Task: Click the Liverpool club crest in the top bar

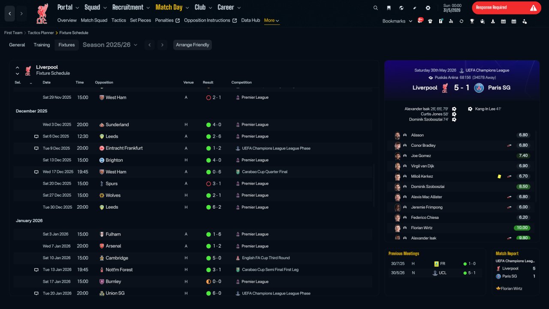Action: pos(42,14)
